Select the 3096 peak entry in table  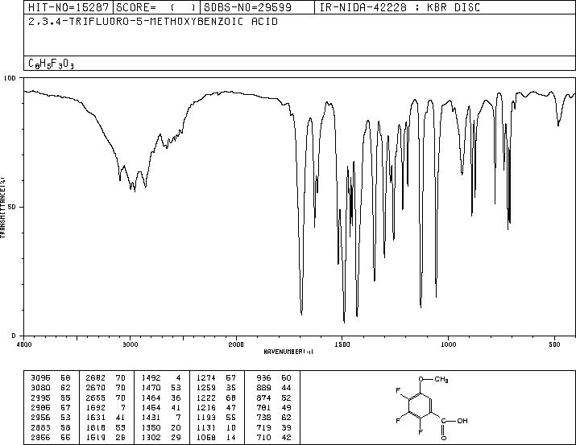(x=50, y=378)
